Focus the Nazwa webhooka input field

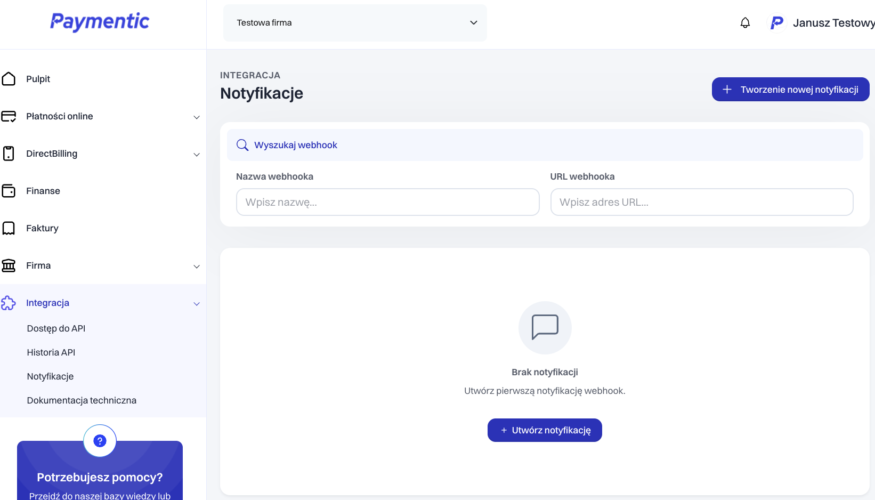coord(388,202)
